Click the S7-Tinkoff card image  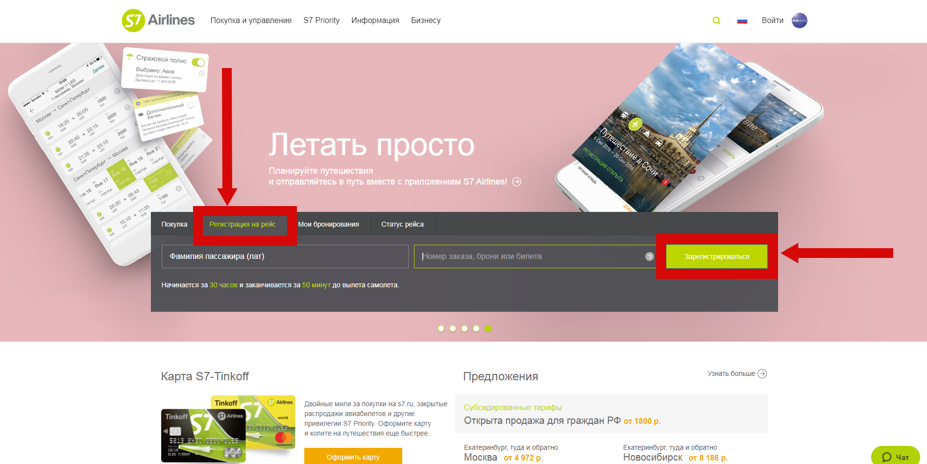228,429
